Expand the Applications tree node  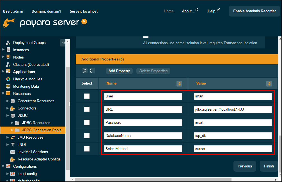tap(3, 71)
